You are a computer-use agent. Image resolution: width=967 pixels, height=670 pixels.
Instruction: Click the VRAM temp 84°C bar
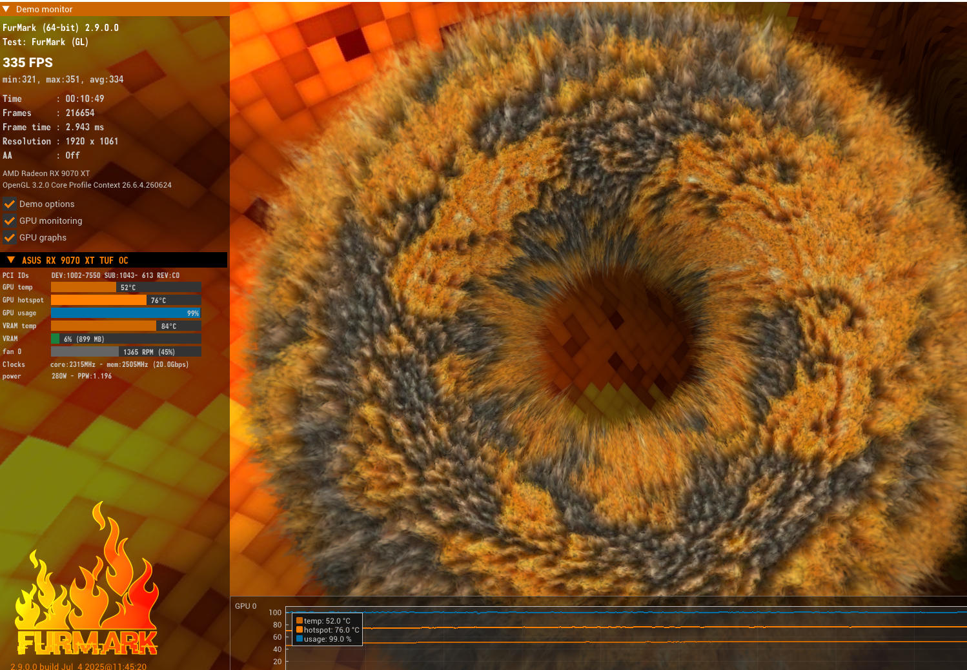click(x=126, y=326)
